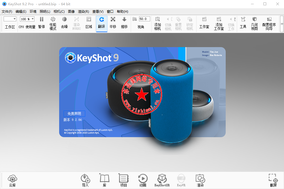Click the 切换工作 switch studio icon
284x189 pixels.
click(x=231, y=24)
